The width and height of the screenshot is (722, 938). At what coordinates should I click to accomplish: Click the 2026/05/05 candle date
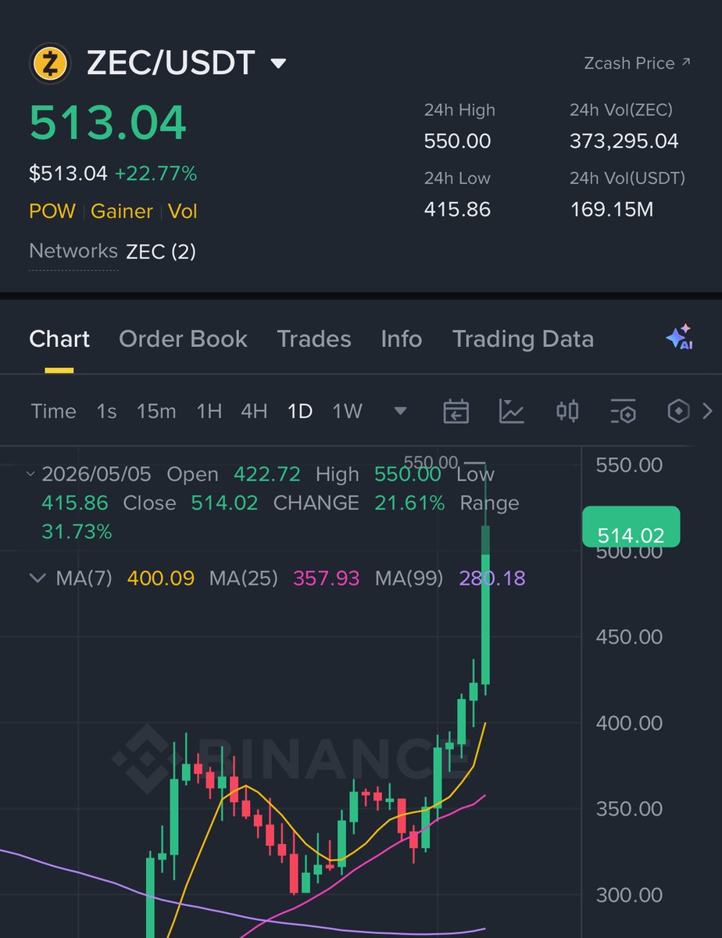pos(97,474)
